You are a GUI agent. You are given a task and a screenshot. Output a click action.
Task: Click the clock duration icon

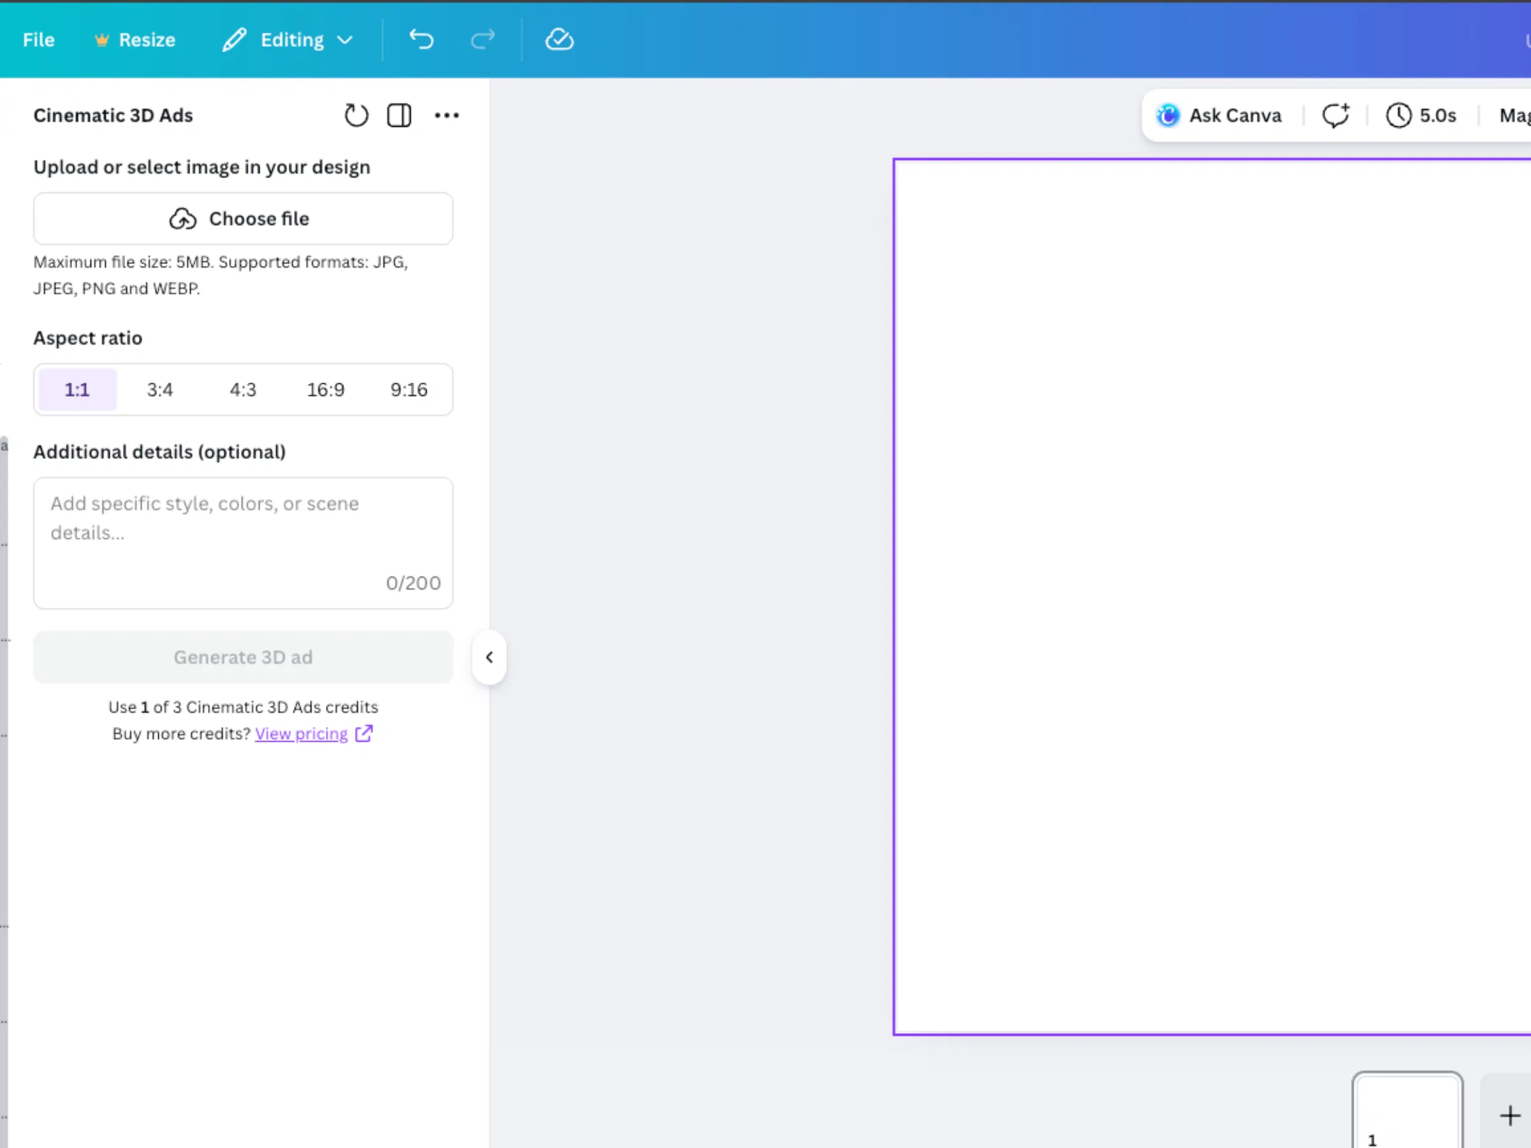(x=1398, y=115)
